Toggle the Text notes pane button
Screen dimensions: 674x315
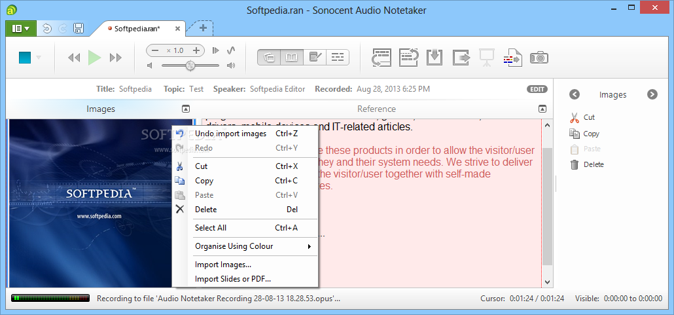pyautogui.click(x=315, y=57)
